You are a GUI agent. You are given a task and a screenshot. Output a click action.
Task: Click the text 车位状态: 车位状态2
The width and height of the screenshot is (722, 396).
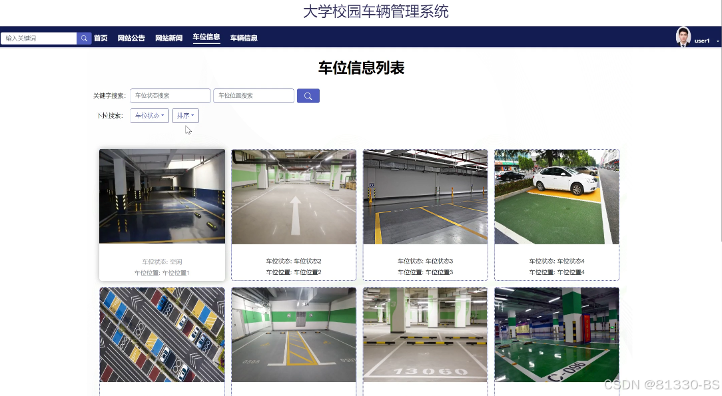(294, 261)
